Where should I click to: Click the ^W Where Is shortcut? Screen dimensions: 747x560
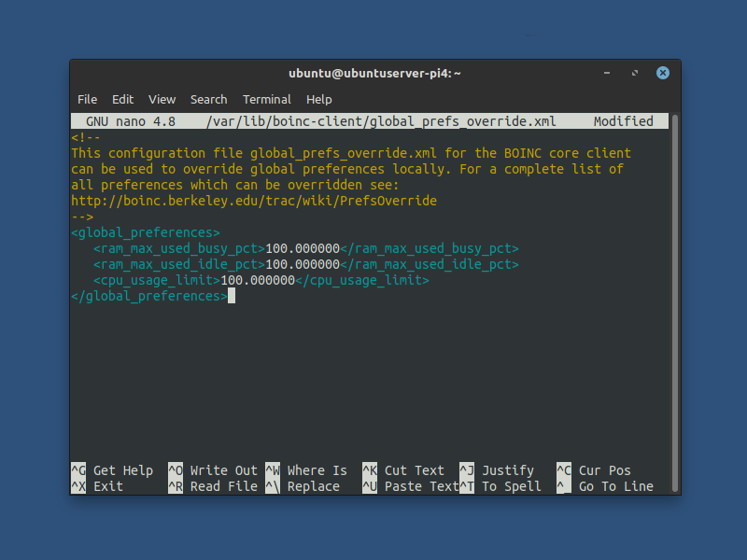pos(306,470)
